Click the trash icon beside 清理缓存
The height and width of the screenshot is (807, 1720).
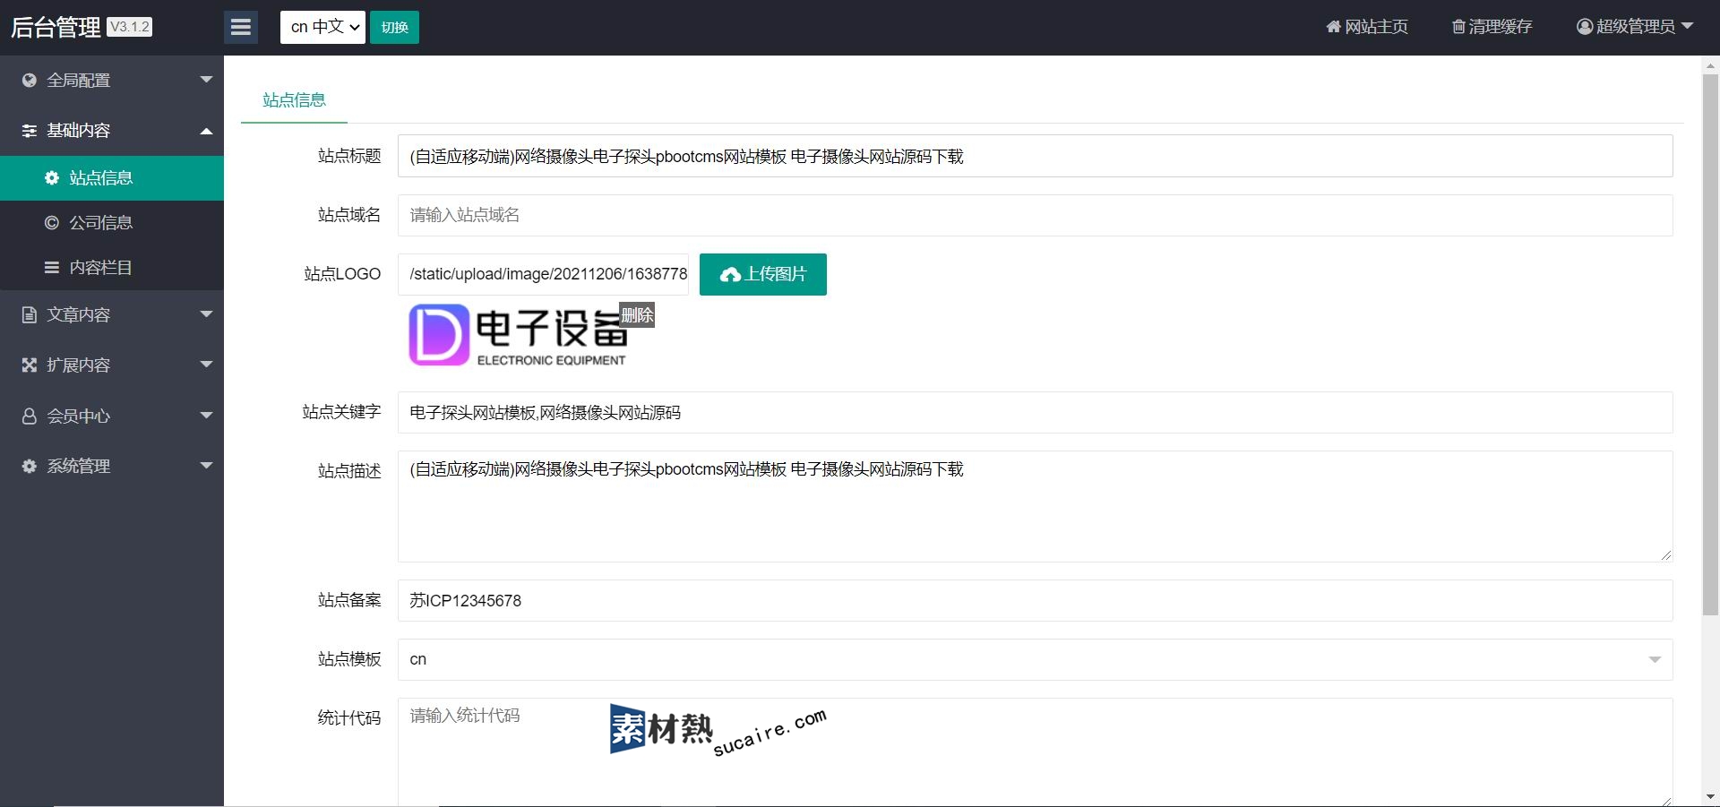point(1458,27)
